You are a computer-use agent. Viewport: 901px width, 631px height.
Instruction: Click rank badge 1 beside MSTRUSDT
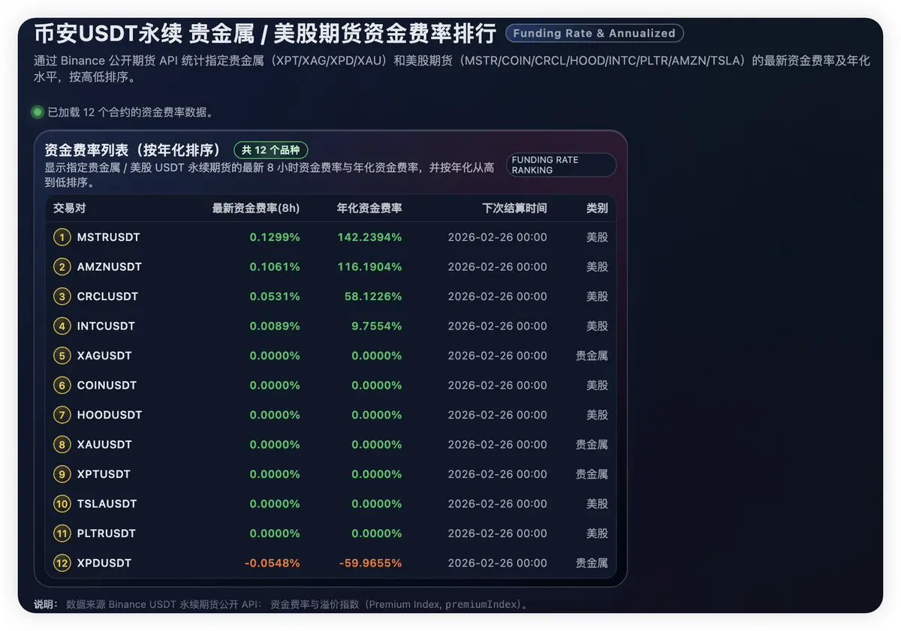click(x=62, y=237)
